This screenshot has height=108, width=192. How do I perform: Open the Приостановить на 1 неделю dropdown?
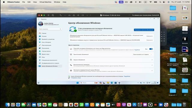143,54
